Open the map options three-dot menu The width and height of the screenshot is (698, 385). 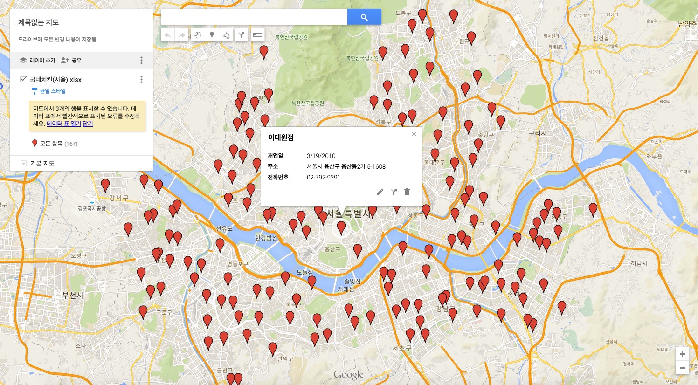tap(141, 60)
